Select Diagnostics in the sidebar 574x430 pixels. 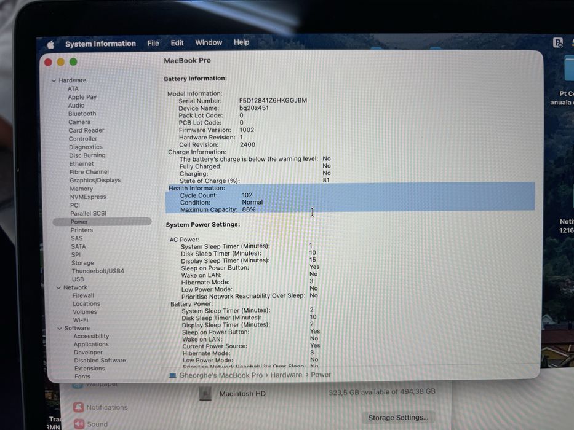pos(86,147)
